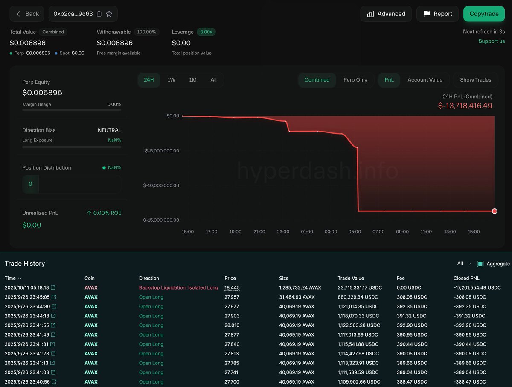Click the bar chart icon in Advanced
512x387 pixels.
click(370, 14)
